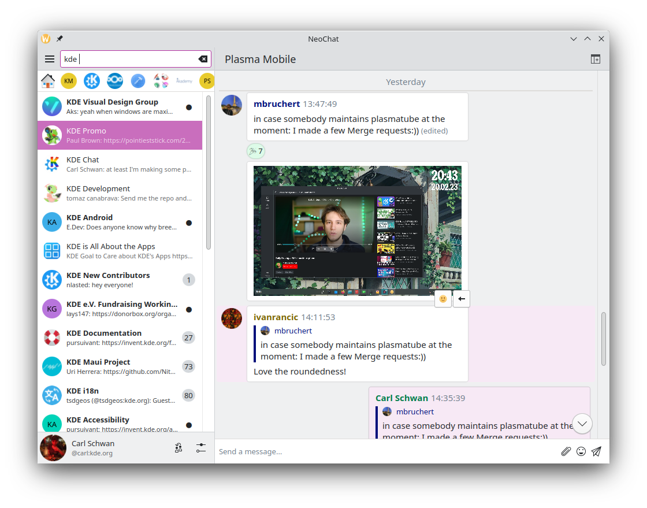The image size is (647, 508).
Task: Click the reply arrow button under the image
Action: click(x=462, y=299)
